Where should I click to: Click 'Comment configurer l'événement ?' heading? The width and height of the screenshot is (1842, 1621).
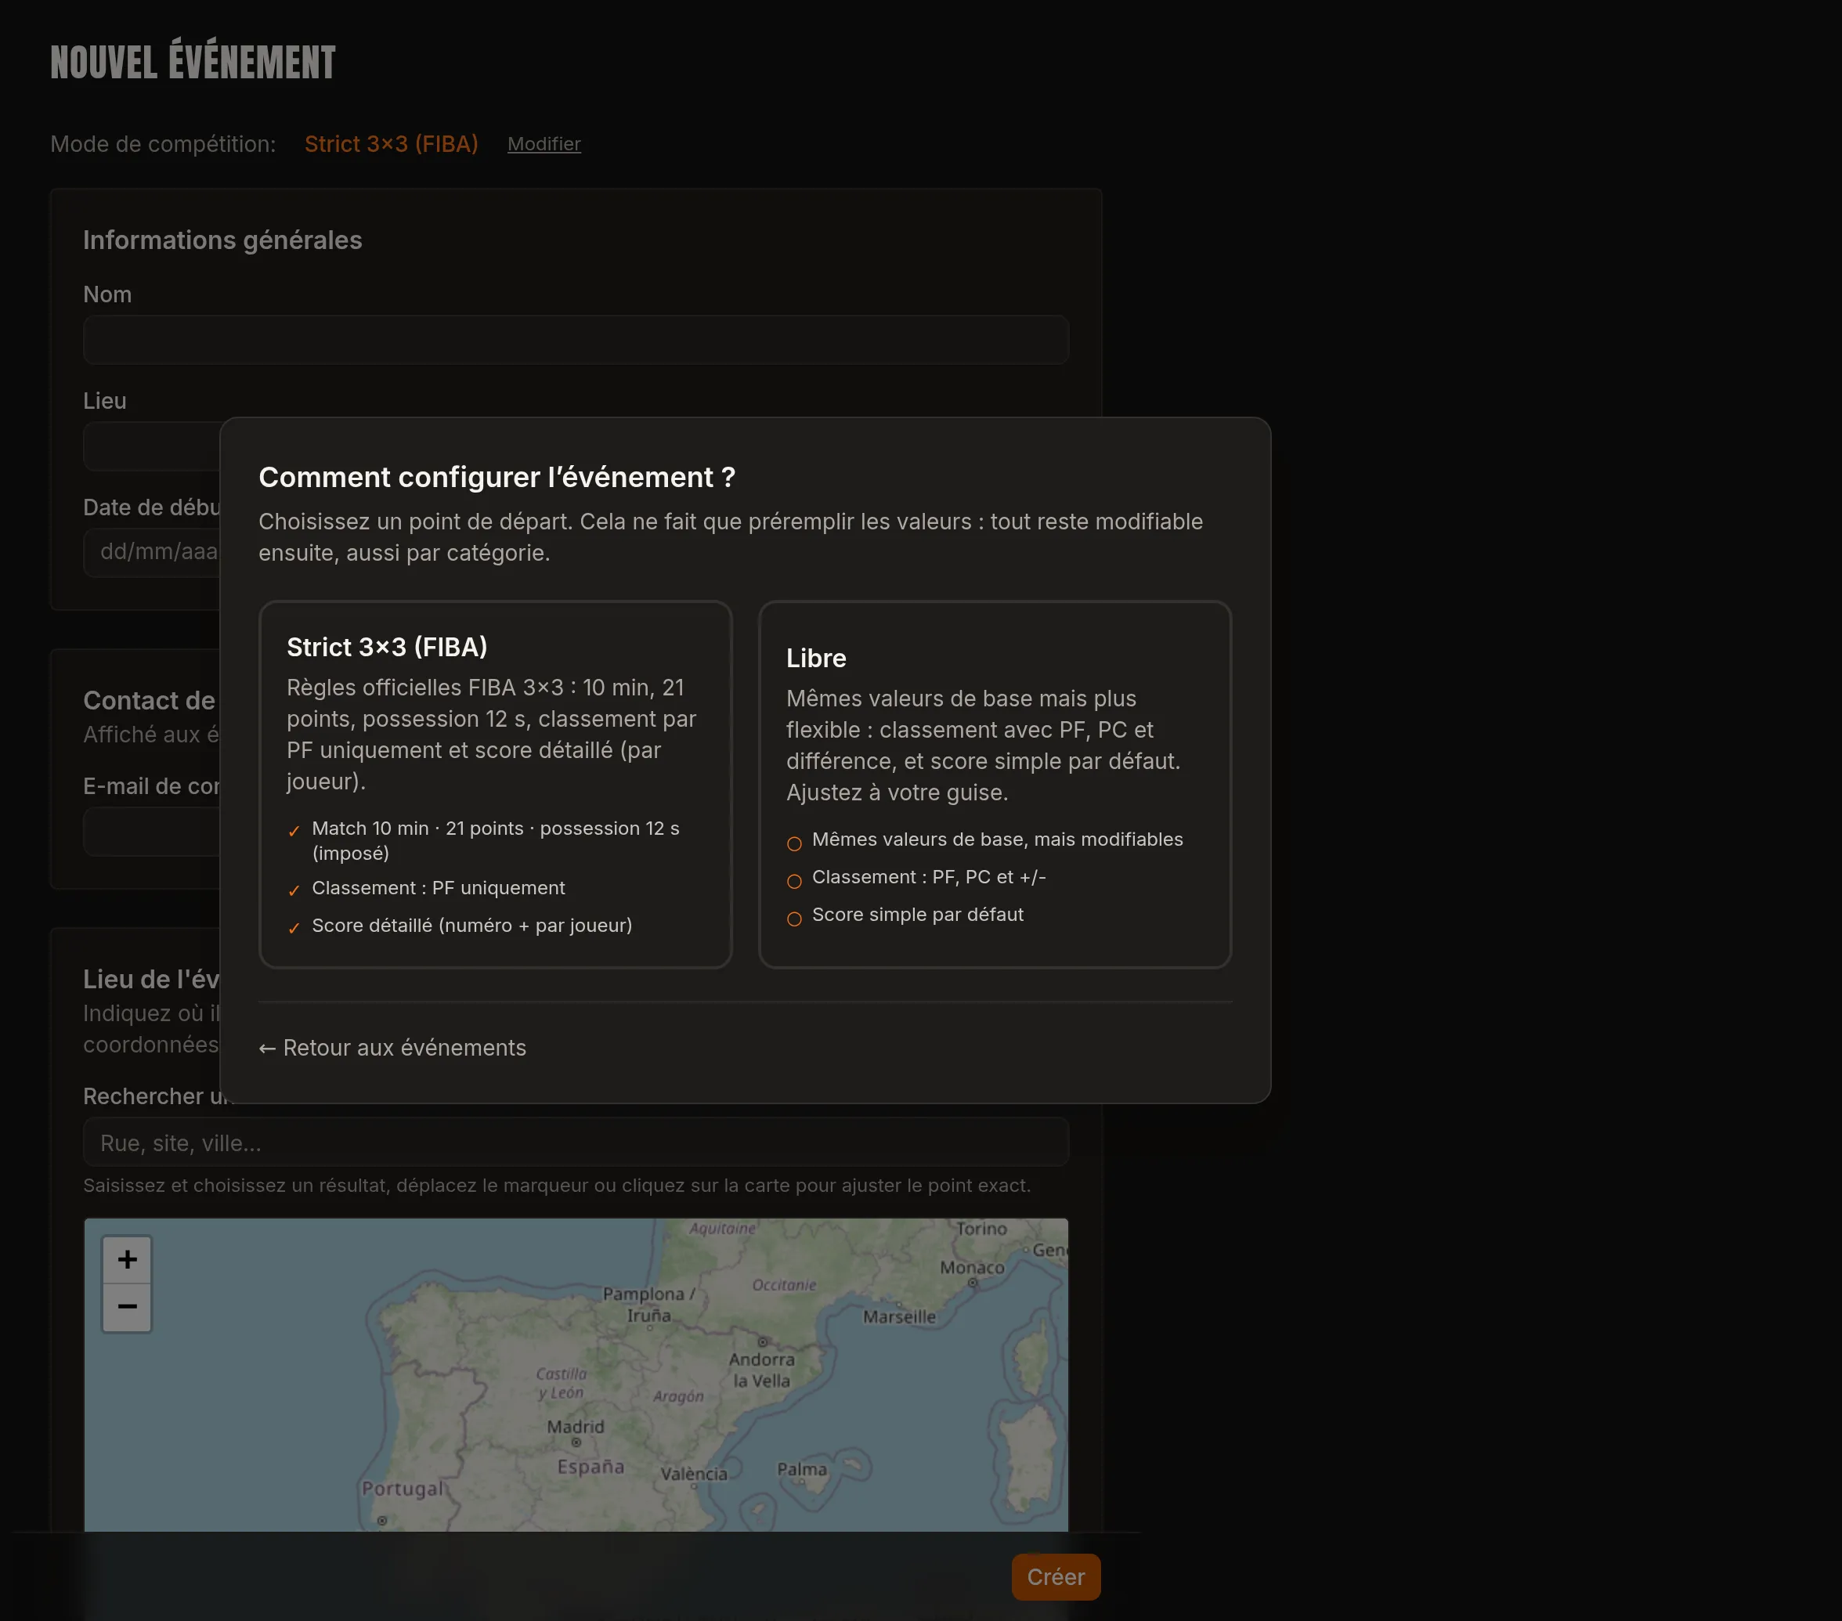[x=497, y=478]
